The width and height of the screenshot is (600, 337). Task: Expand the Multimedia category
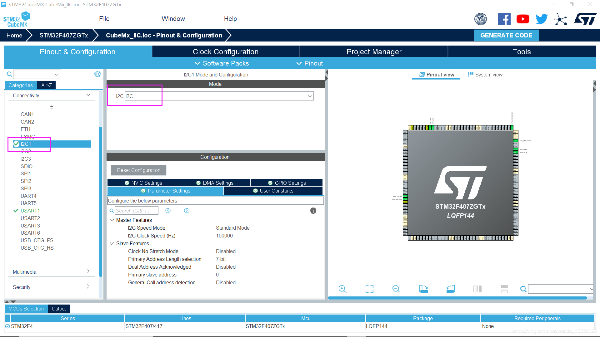pos(88,271)
